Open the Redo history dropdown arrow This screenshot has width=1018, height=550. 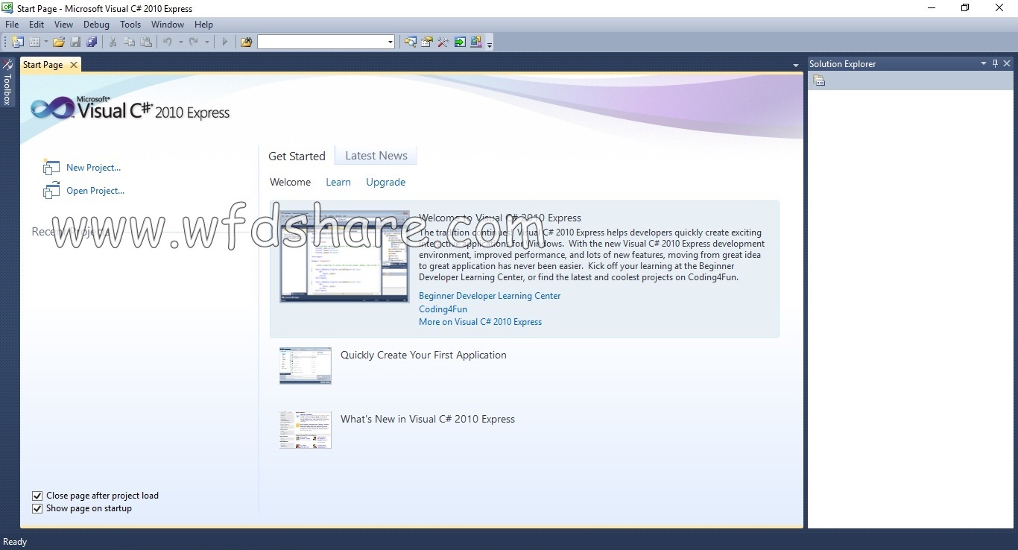coord(206,42)
